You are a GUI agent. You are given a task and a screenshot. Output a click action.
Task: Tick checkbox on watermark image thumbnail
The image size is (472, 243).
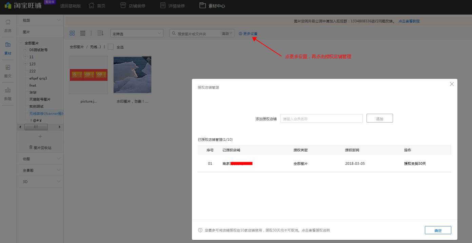pos(132,75)
